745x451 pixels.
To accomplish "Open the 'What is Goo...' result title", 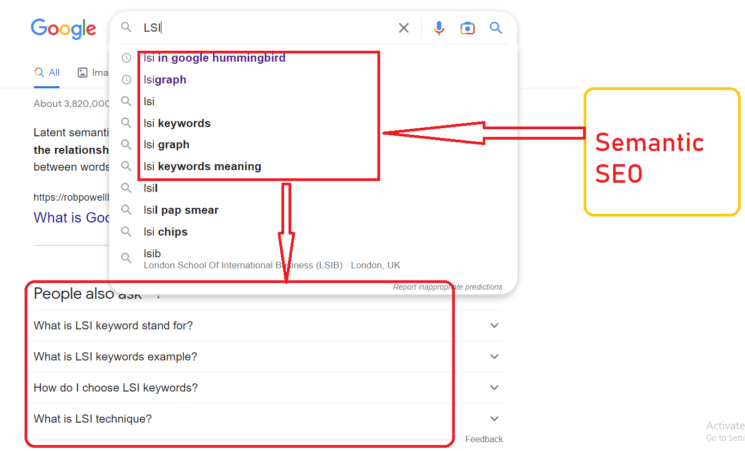I will click(72, 218).
